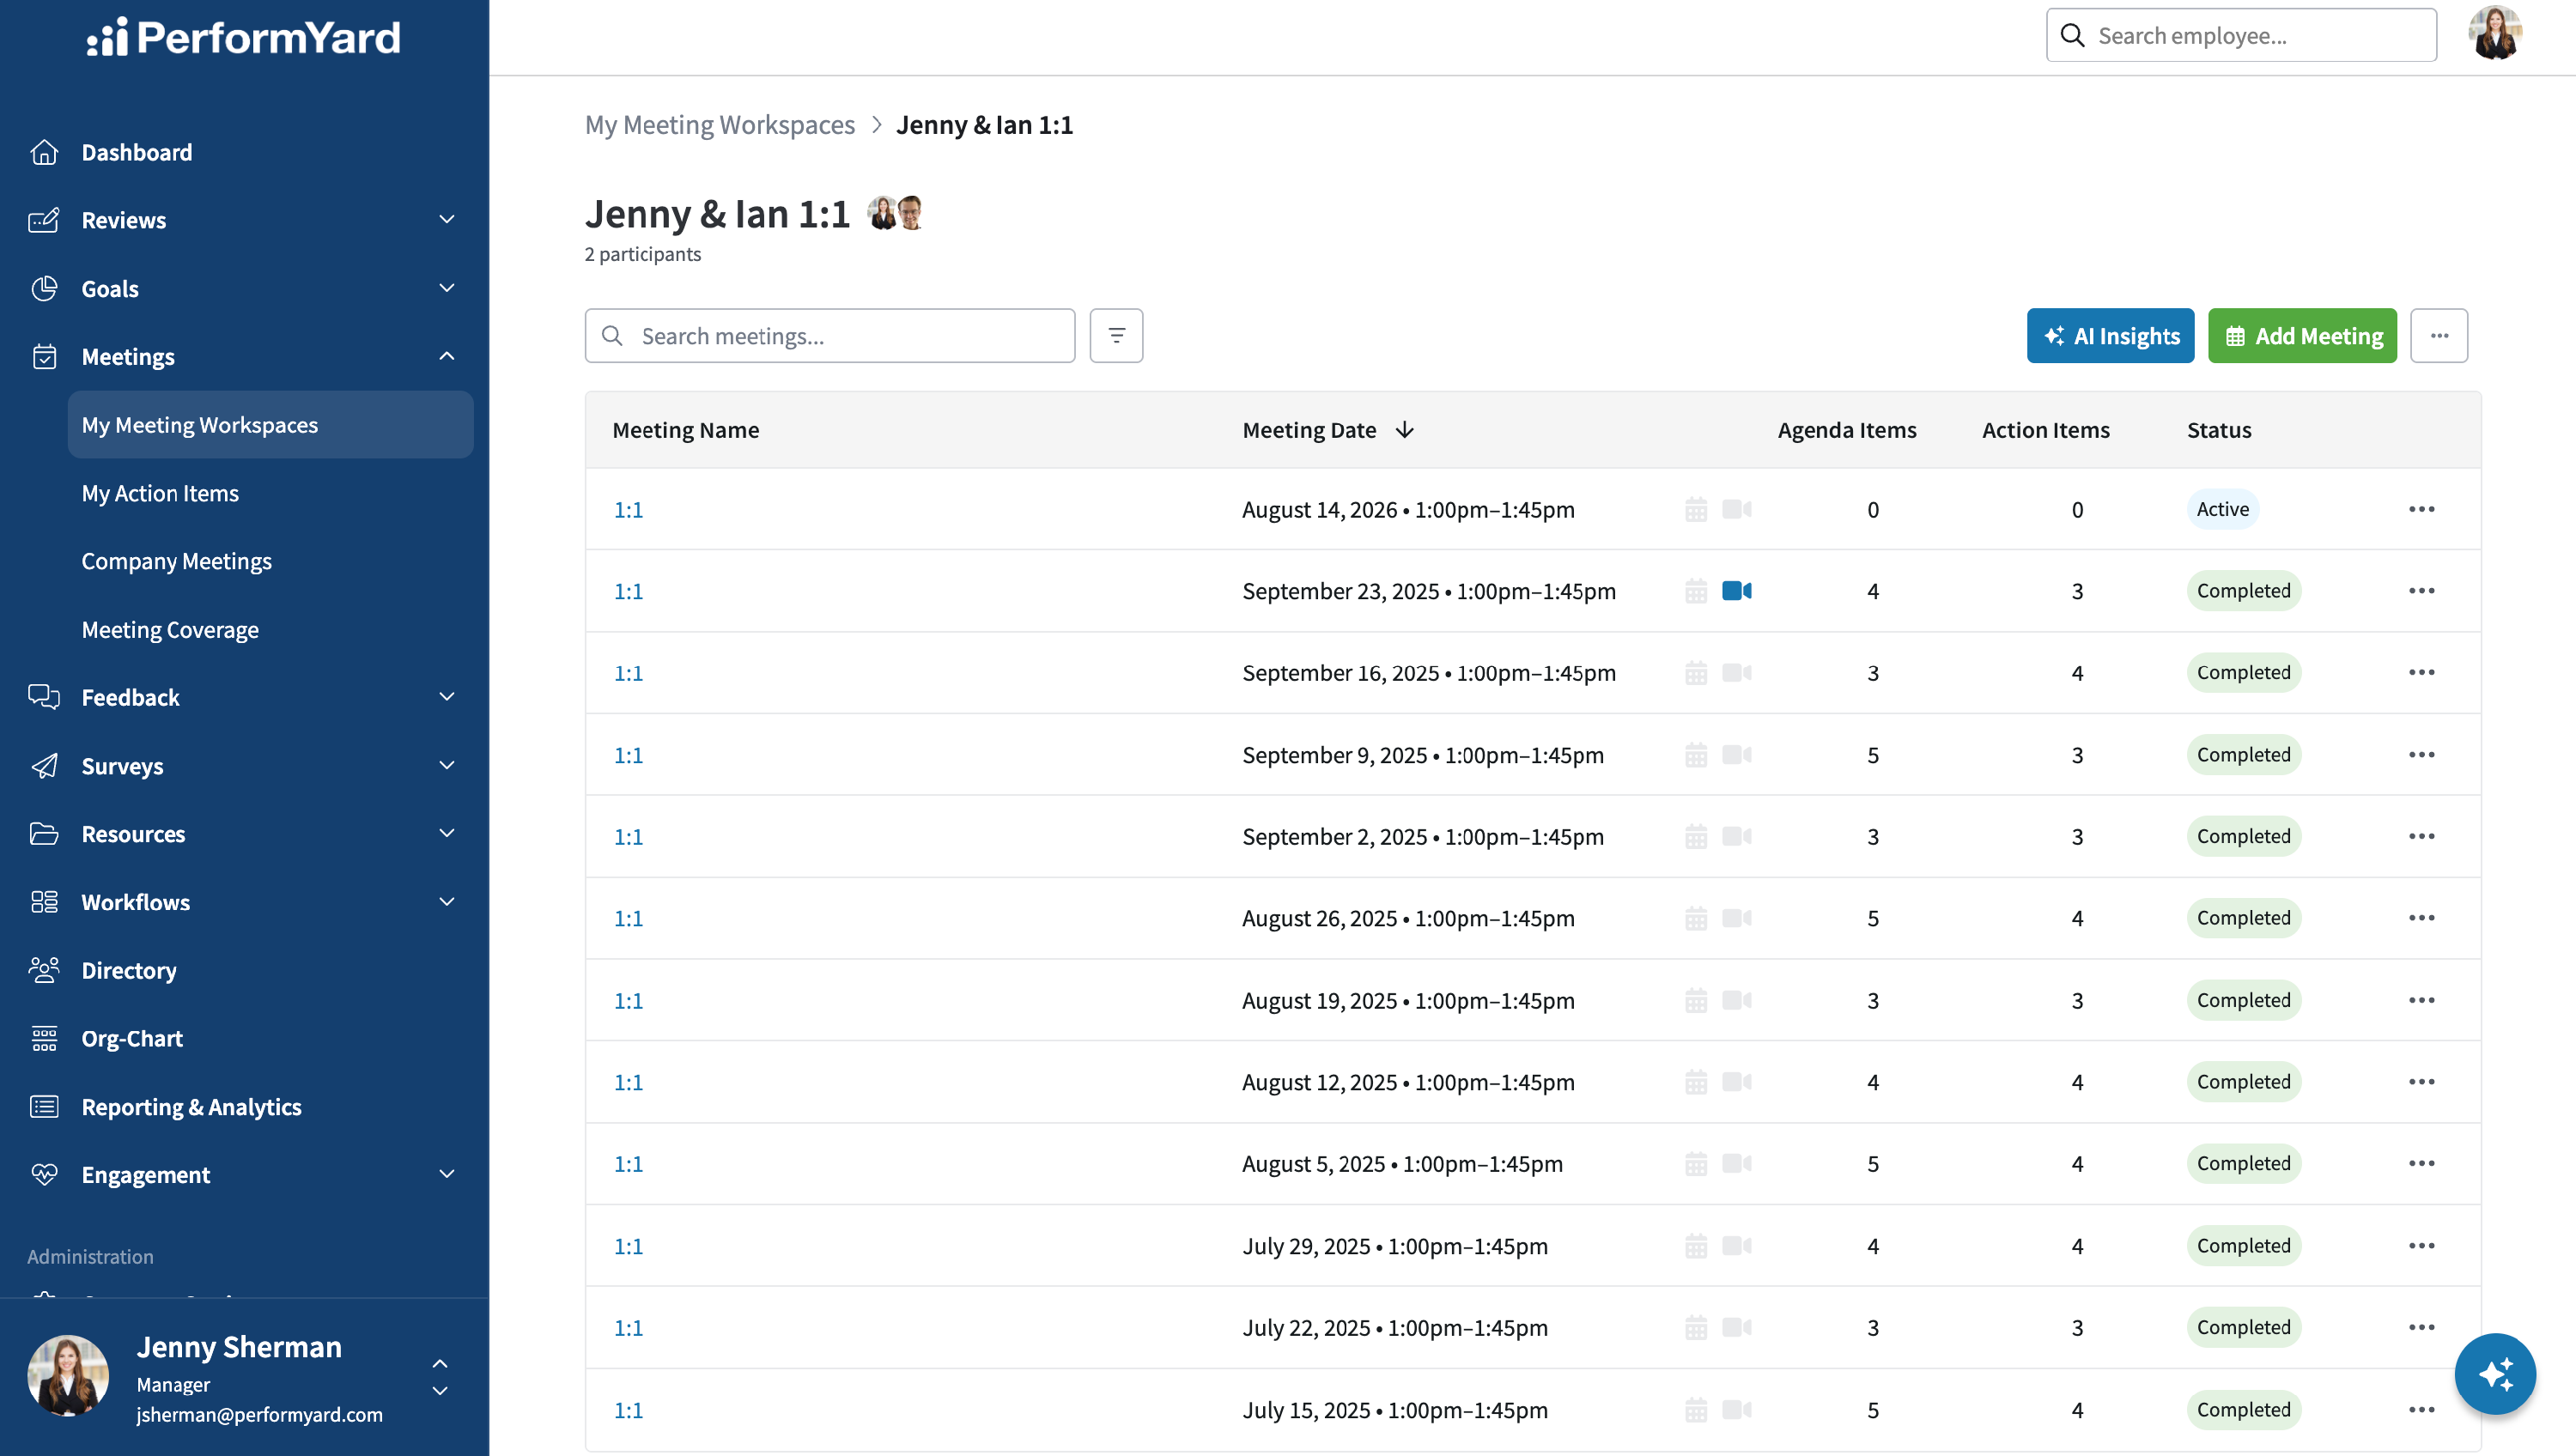This screenshot has width=2576, height=1456.
Task: Click the Workflows grid icon
Action: [x=44, y=902]
